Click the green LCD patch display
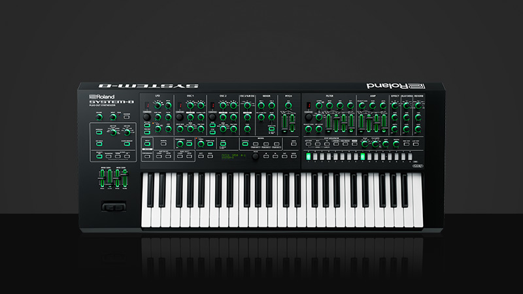Screen dimensions: 523x294 click(x=233, y=156)
